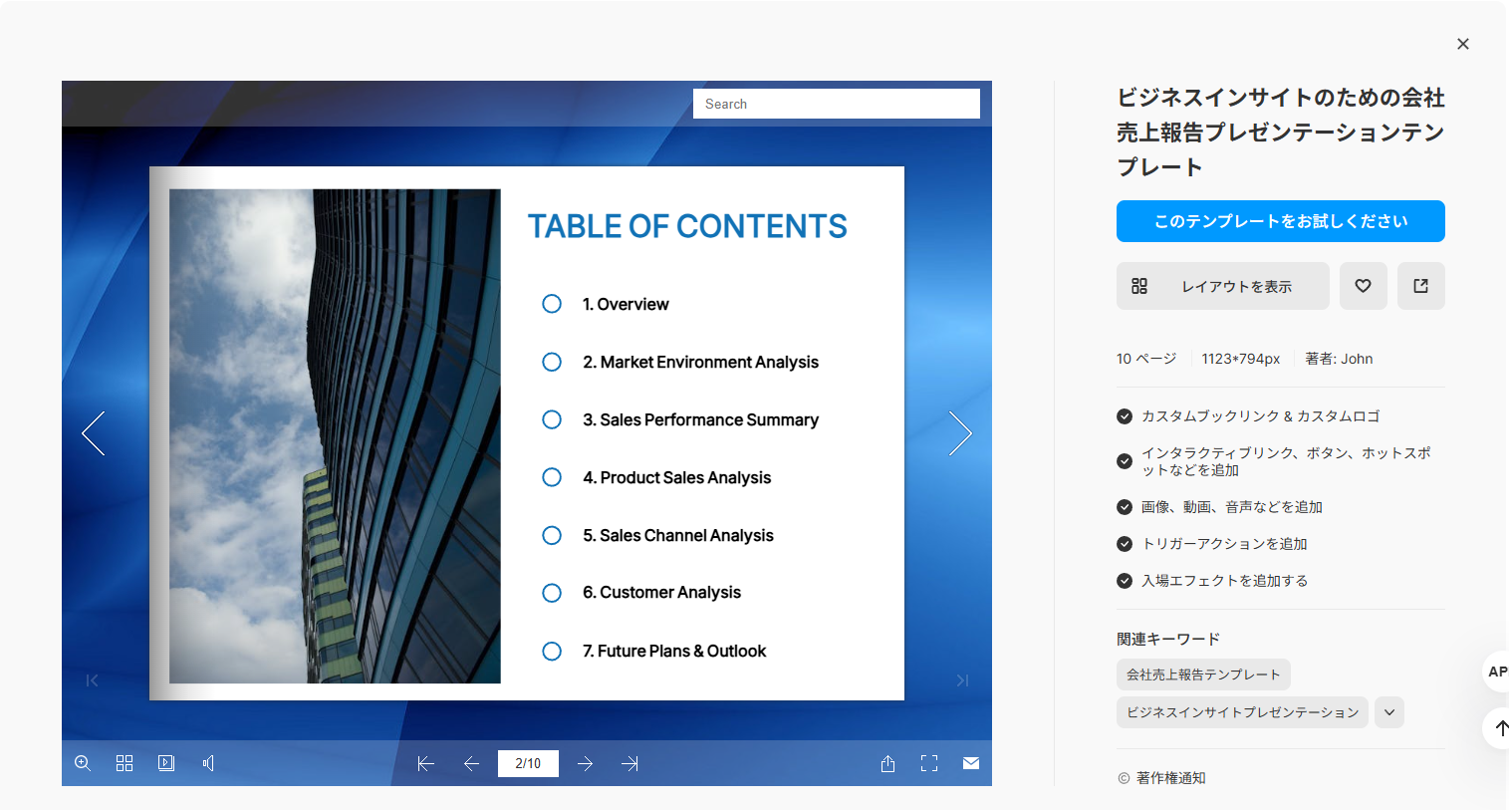
Task: Toggle fullscreen mode icon
Action: pos(929,763)
